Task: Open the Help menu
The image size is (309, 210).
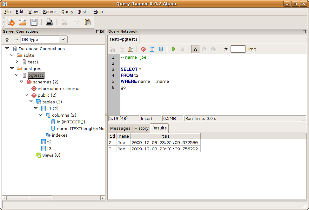Action: click(98, 12)
